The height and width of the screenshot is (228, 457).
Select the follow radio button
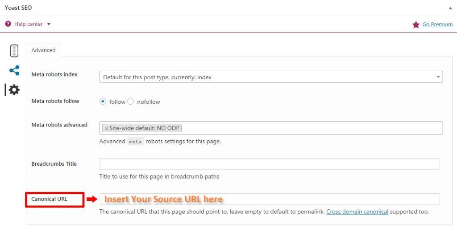(x=103, y=102)
